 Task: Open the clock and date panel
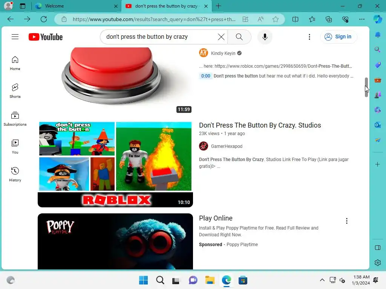pyautogui.click(x=361, y=280)
